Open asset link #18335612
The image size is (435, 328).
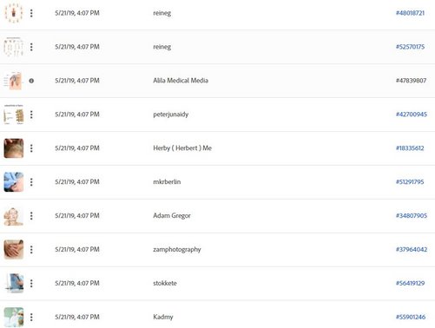coord(410,148)
